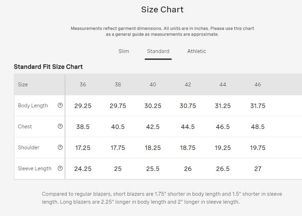
Task: Switch to the Athletic fit tab
Action: click(x=197, y=51)
